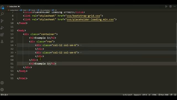Click 'col-12 col-sm-6' on line 16
This screenshot has width=177, height=100.
pyautogui.click(x=64, y=45)
